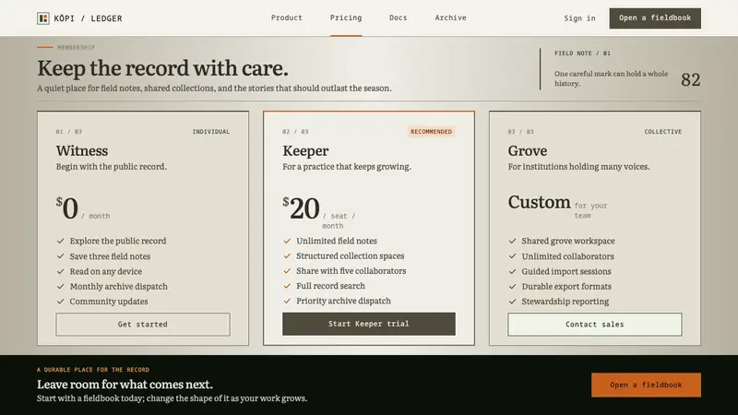The image size is (738, 415).
Task: Click Sign in
Action: point(580,18)
